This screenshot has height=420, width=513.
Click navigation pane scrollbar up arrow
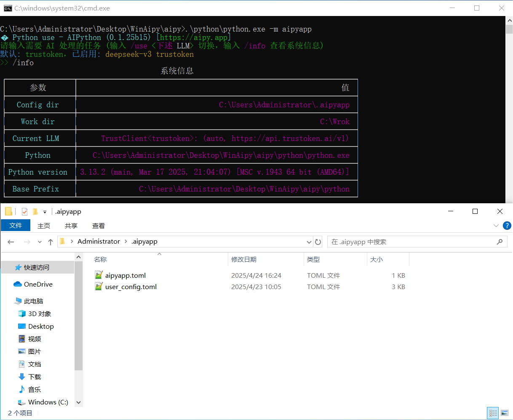coord(79,257)
